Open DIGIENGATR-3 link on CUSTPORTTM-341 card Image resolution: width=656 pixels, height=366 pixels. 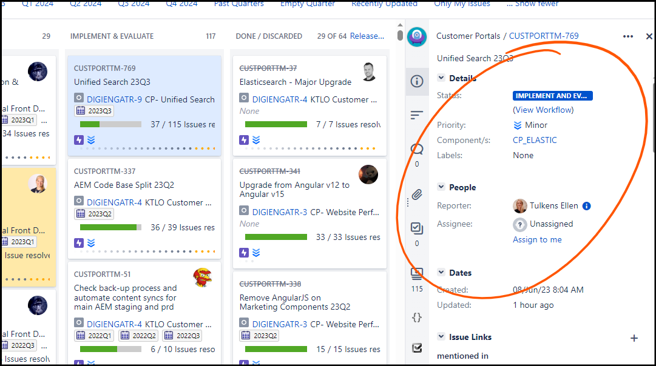coord(280,212)
